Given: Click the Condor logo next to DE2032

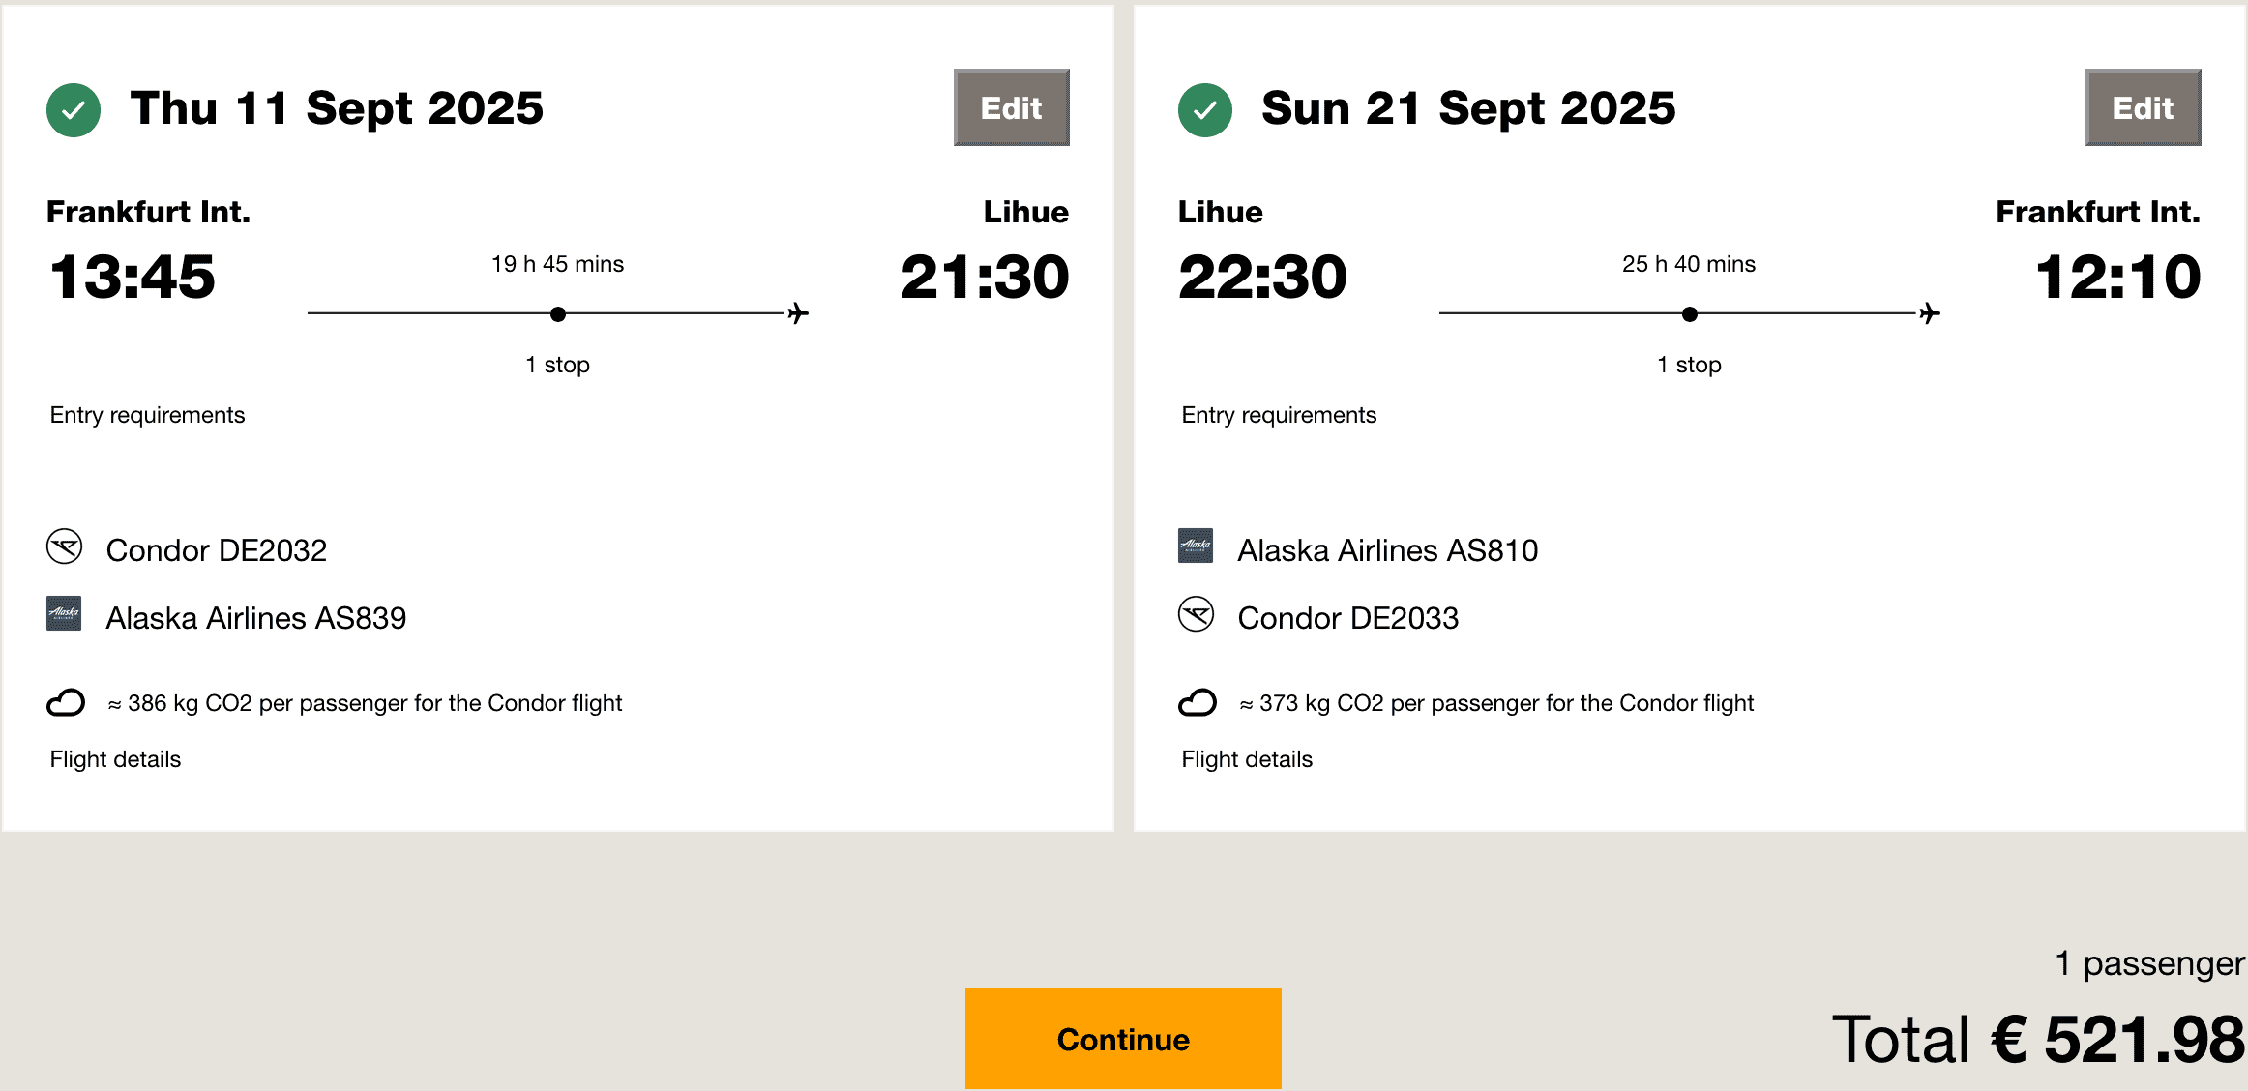Looking at the screenshot, I should pos(65,546).
